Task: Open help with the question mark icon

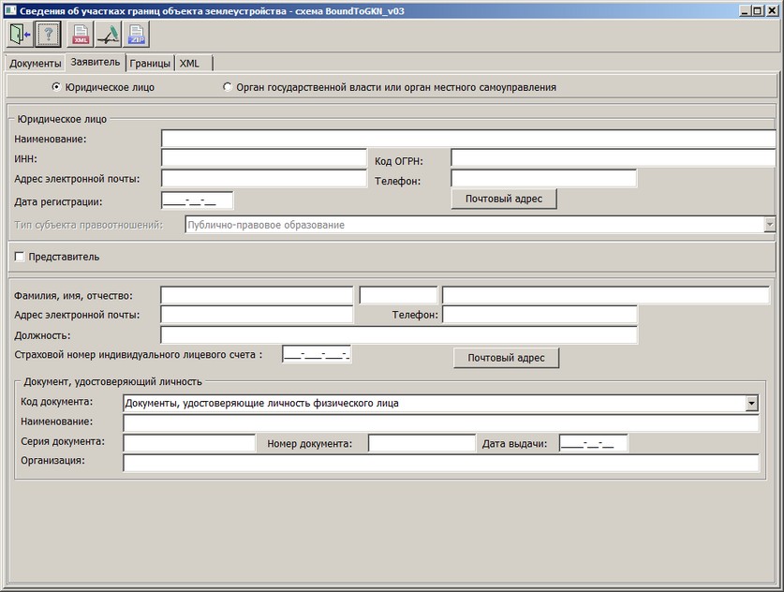Action: tap(49, 35)
